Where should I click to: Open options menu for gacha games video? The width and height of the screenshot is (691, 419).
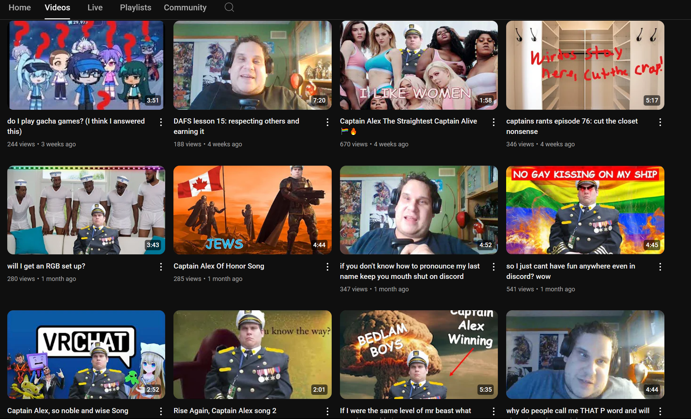[161, 122]
